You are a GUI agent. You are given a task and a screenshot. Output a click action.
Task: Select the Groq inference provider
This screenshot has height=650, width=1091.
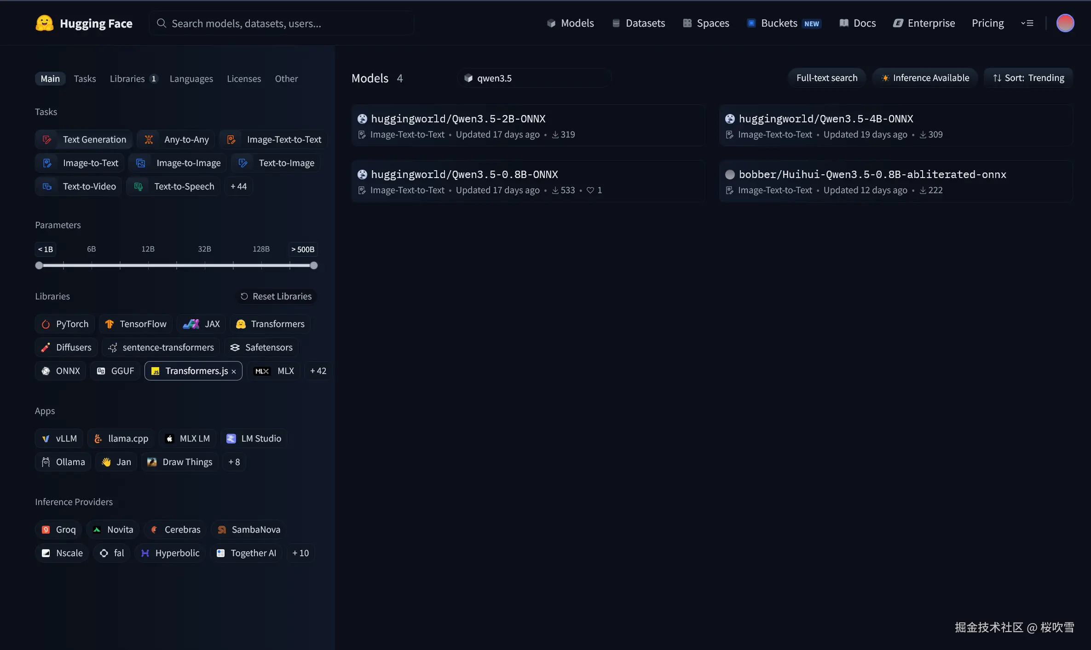coord(58,529)
